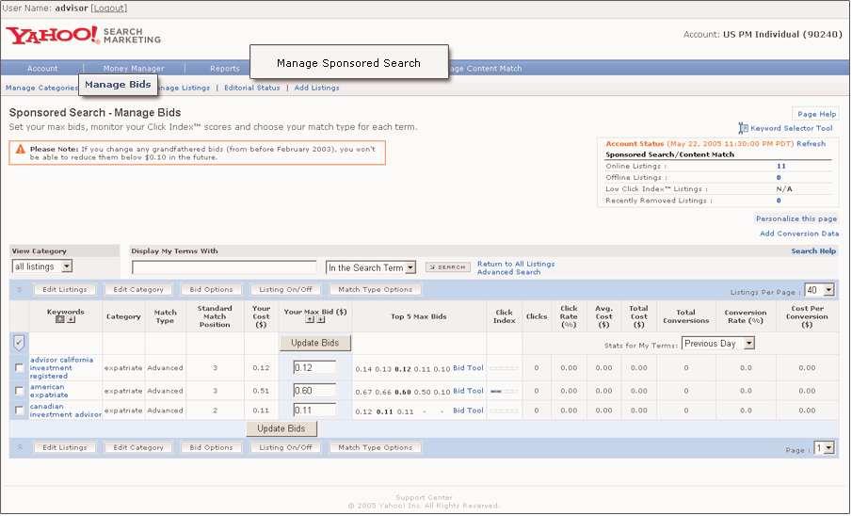This screenshot has height=516, width=852.
Task: Click the first sort icon under Your Max Bid
Action: (x=309, y=320)
